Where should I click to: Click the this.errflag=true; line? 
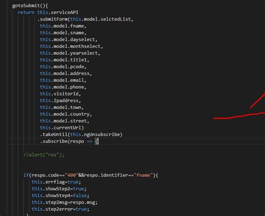coord(56,182)
